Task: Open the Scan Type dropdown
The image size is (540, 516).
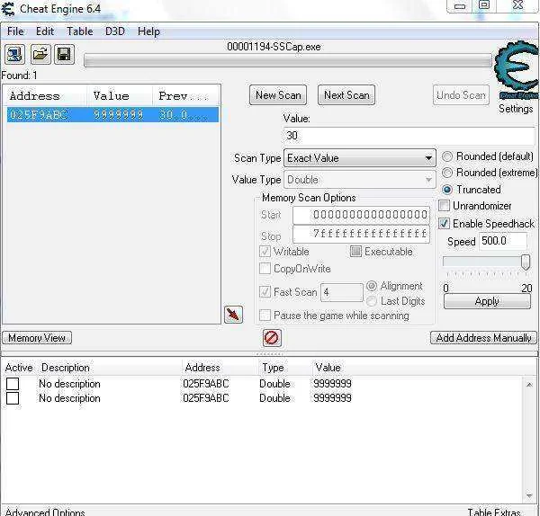Action: coord(360,158)
